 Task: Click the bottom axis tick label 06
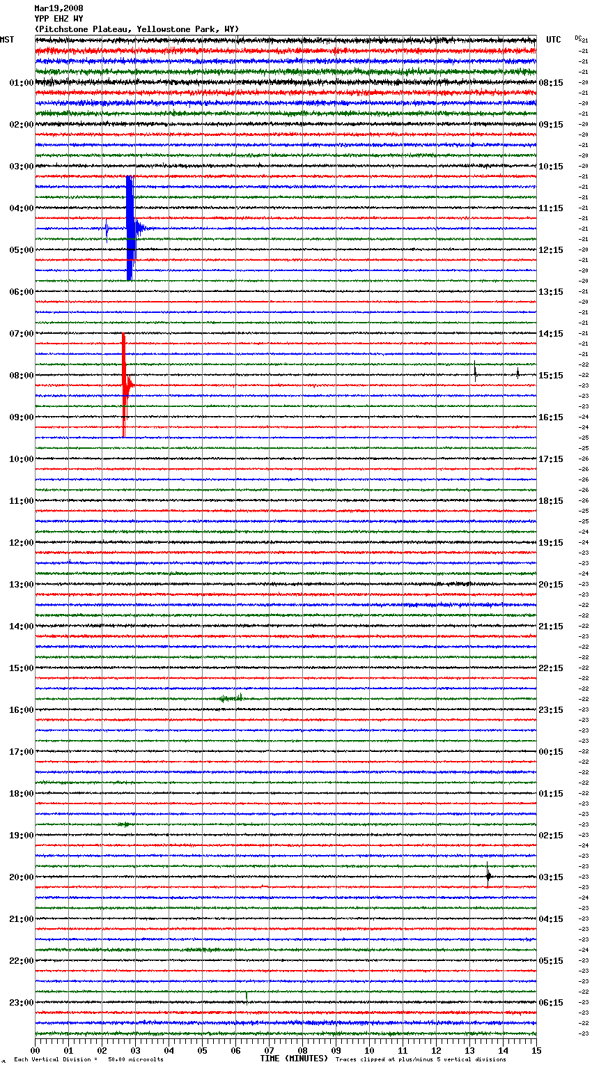tap(235, 1050)
